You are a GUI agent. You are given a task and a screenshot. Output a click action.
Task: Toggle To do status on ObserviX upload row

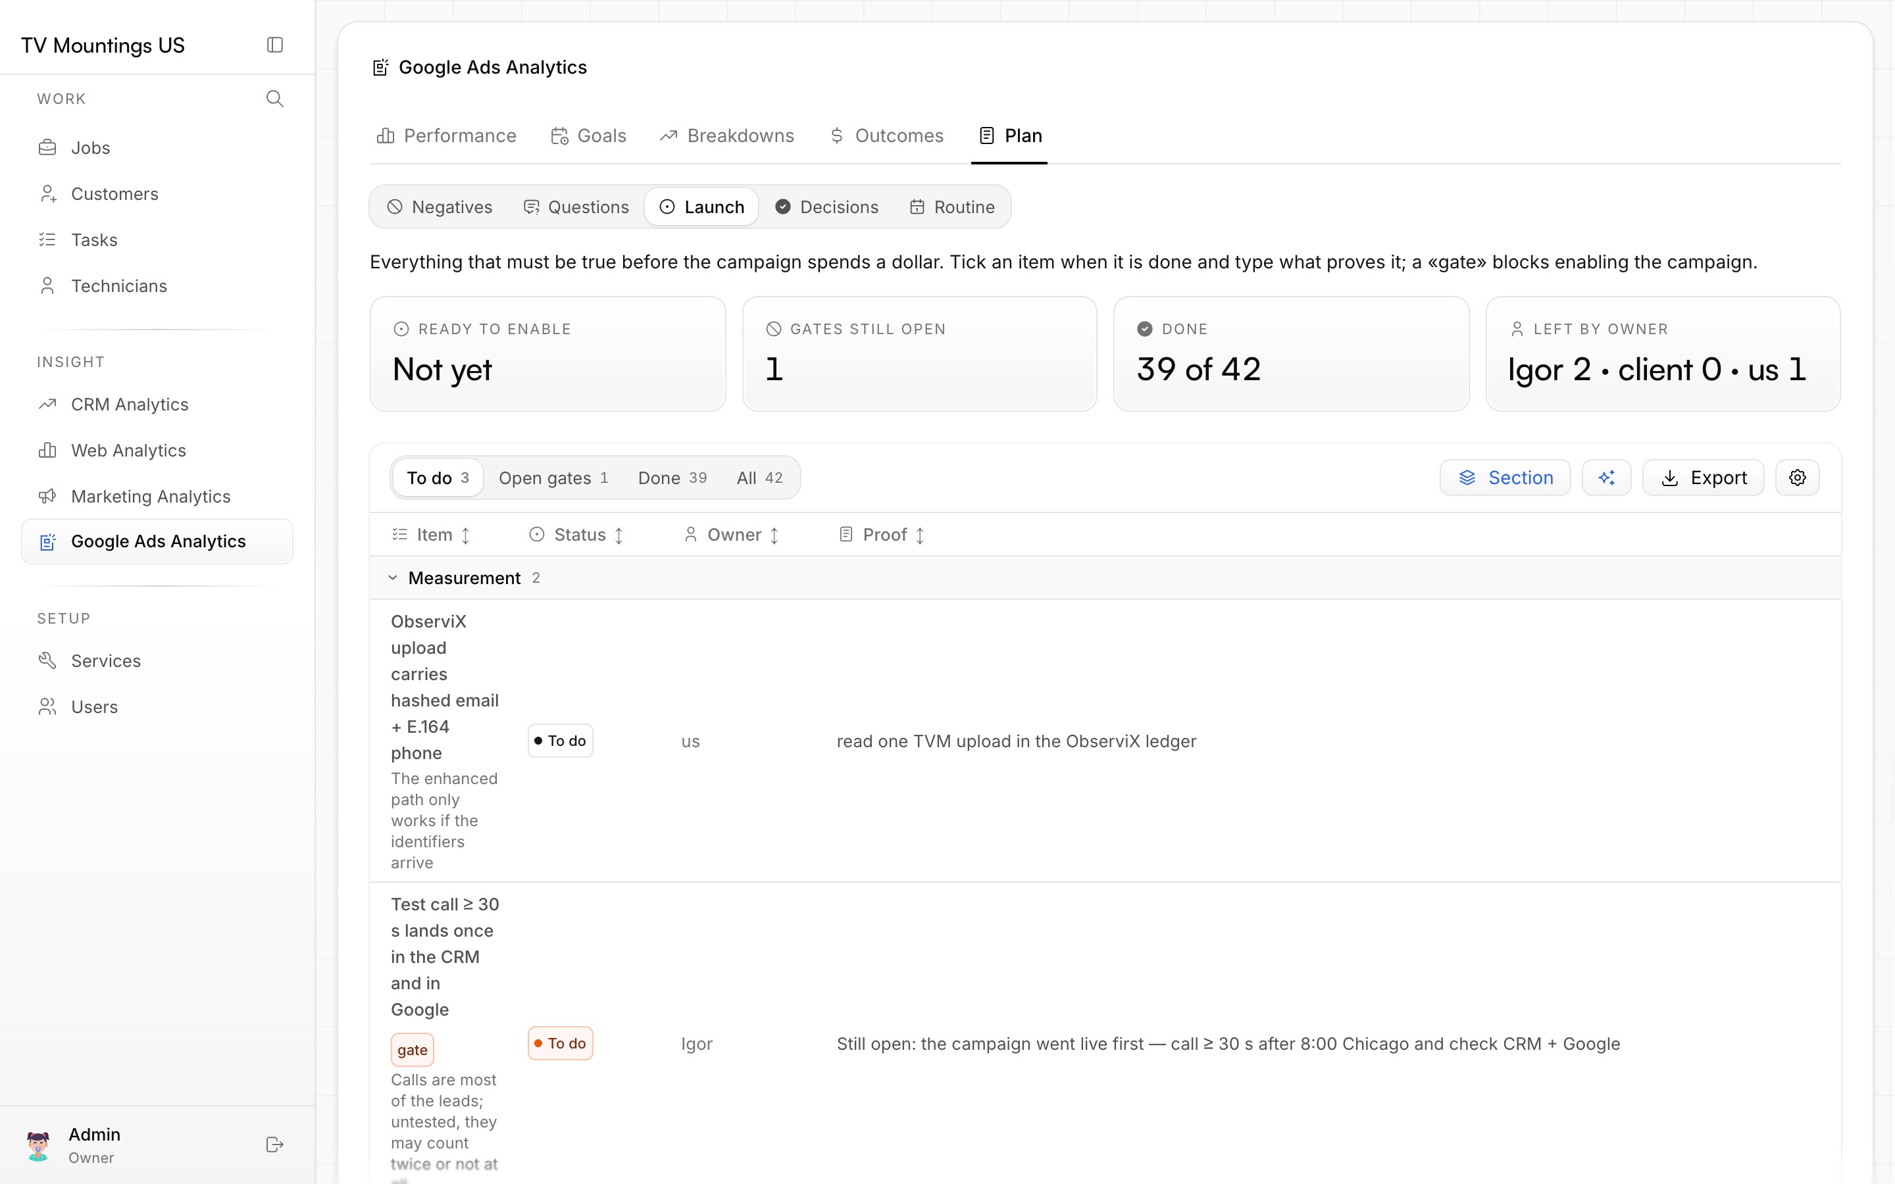coord(561,741)
